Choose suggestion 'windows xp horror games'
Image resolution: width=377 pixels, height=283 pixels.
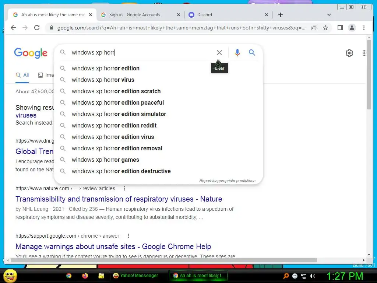tap(159, 160)
